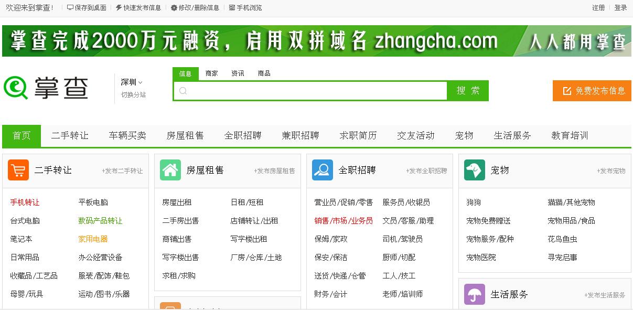
Task: Click the +发布宠物 link
Action: pyautogui.click(x=611, y=171)
